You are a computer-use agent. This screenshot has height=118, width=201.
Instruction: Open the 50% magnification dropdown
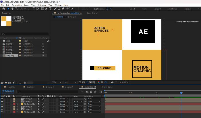point(56,82)
